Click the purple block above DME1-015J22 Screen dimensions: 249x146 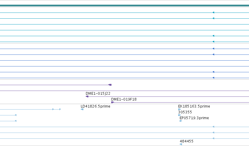click(x=110, y=85)
